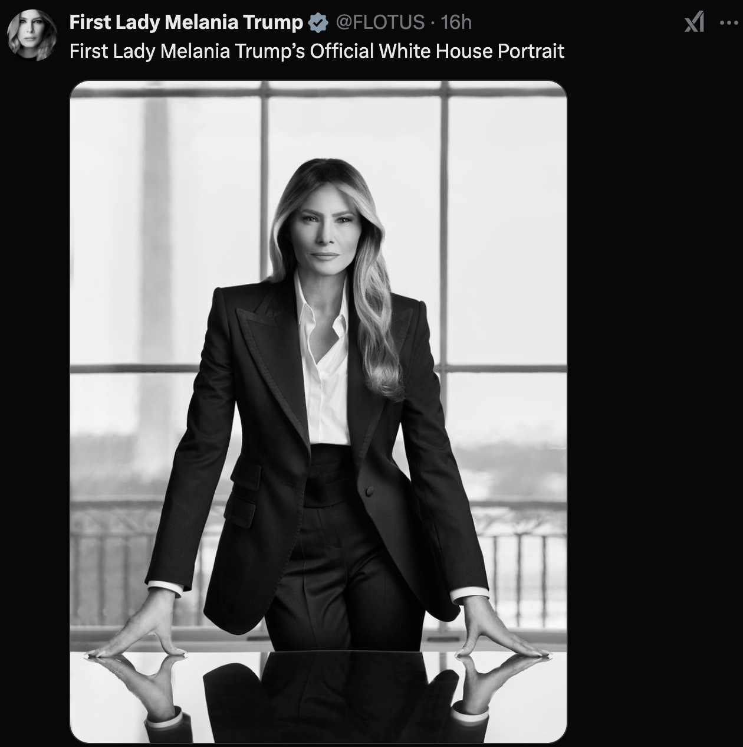Ask Grok about this post
The height and width of the screenshot is (747, 743).
tap(694, 23)
